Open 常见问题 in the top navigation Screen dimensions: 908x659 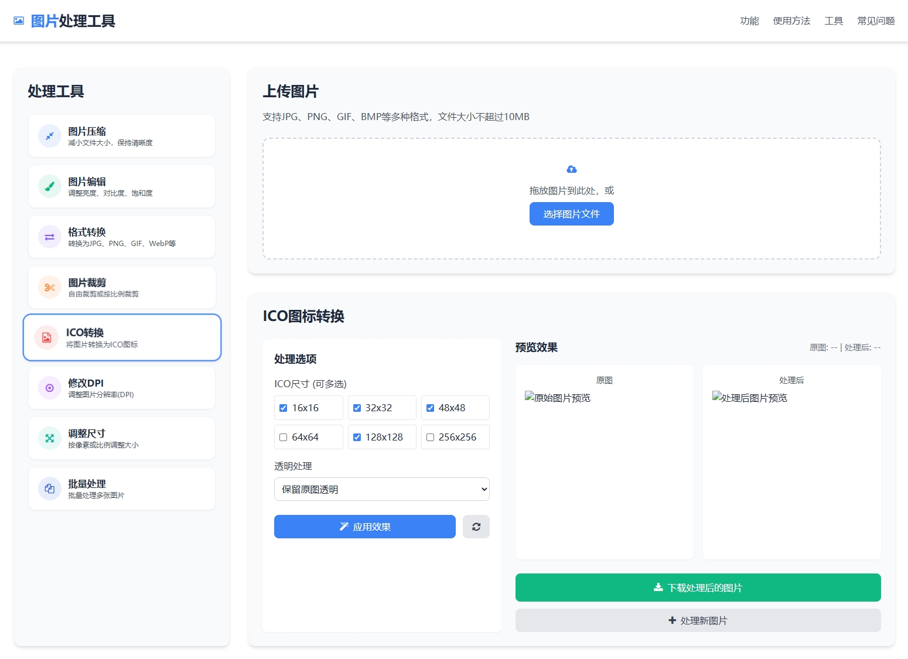click(x=876, y=21)
